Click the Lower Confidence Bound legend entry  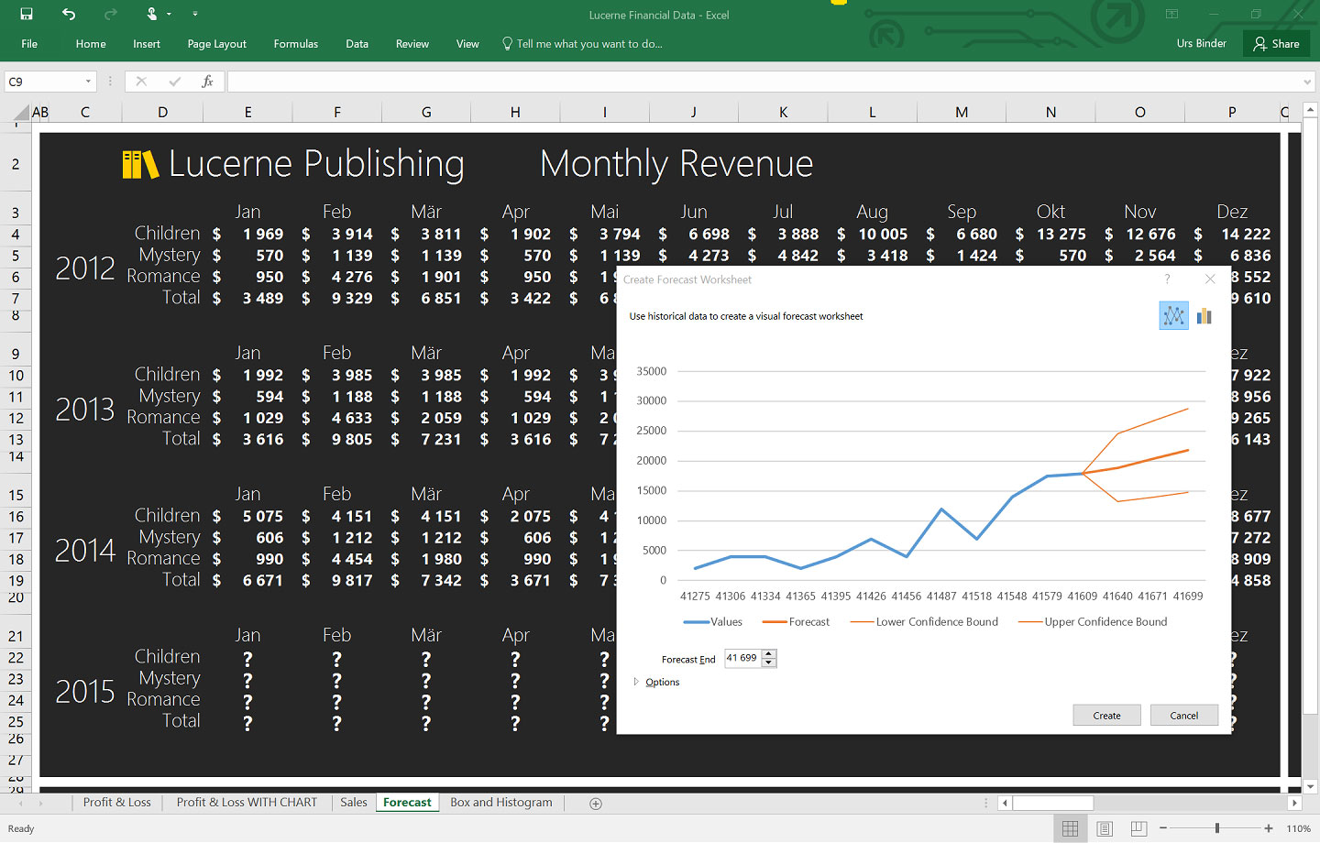point(924,622)
